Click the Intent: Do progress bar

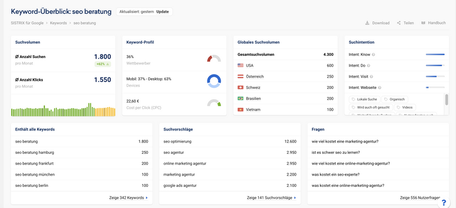pyautogui.click(x=435, y=66)
